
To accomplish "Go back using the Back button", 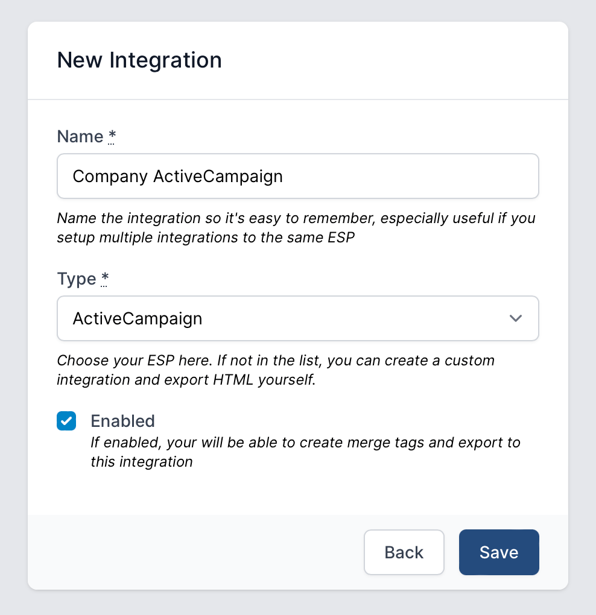I will (404, 552).
